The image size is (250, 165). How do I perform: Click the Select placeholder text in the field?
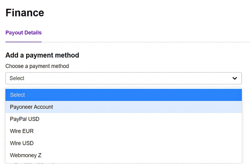tap(17, 78)
